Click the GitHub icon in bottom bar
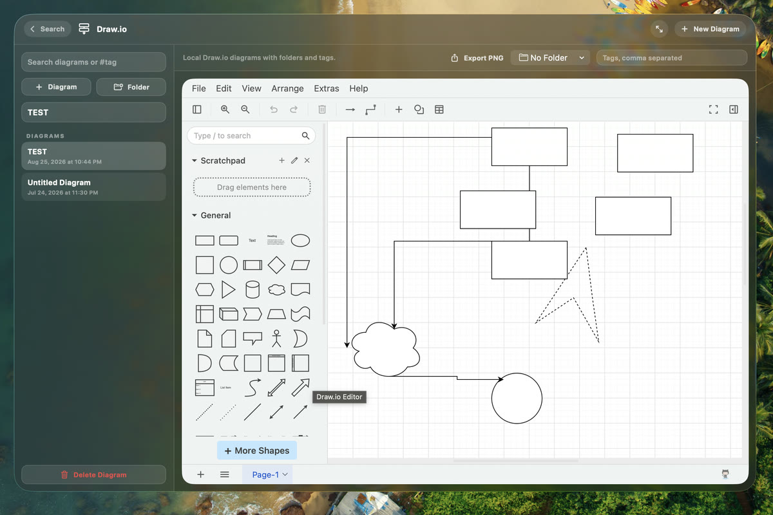 tap(726, 474)
